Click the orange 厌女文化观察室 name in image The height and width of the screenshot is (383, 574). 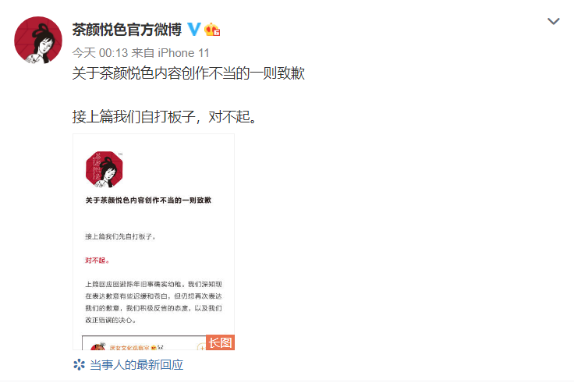(x=129, y=347)
